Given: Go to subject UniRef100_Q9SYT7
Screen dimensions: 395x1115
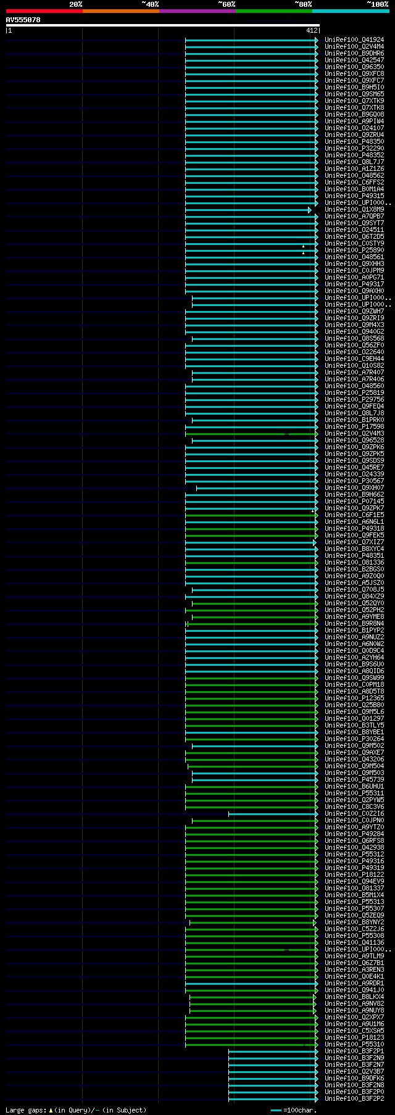Looking at the screenshot, I should pyautogui.click(x=354, y=223).
